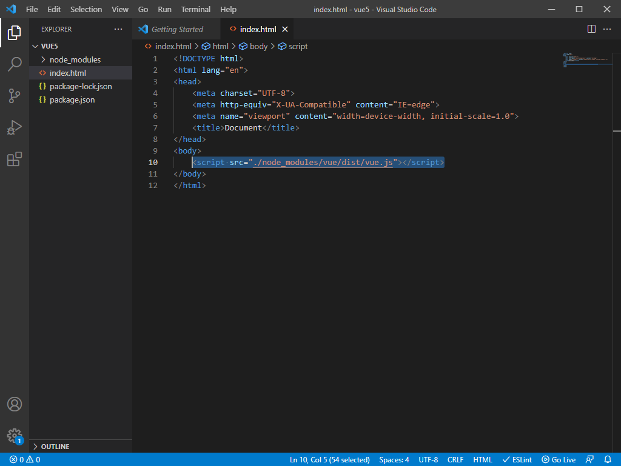621x466 pixels.
Task: Open the Run menu
Action: pyautogui.click(x=164, y=9)
